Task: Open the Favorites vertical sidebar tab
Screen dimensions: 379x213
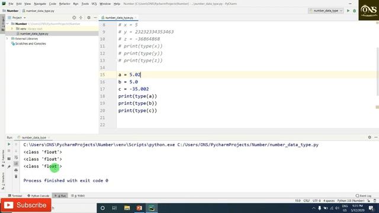Action: [x=3, y=158]
